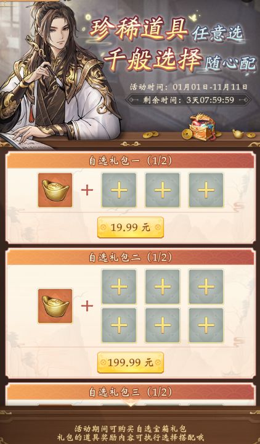Choose bottom-left plus slot in 自选礼包二
Screen dimensions: 260x444
119,325
